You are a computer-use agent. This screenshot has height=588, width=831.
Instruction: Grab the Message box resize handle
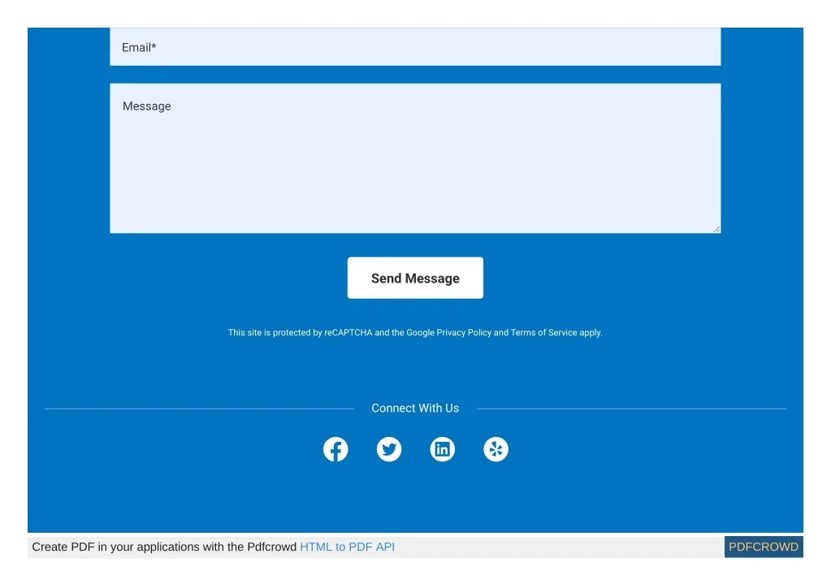coord(716,229)
